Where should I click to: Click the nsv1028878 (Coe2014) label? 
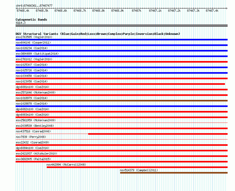pyautogui.click(x=32, y=104)
